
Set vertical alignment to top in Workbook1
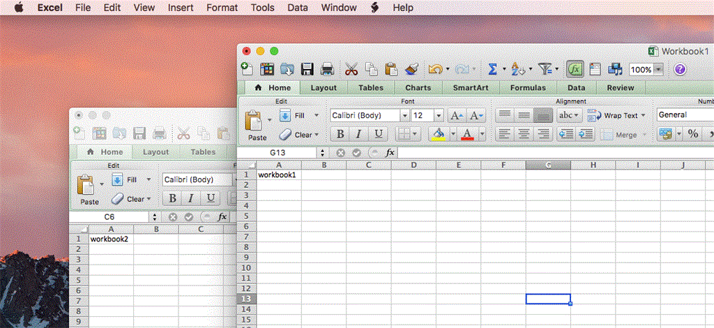[505, 115]
